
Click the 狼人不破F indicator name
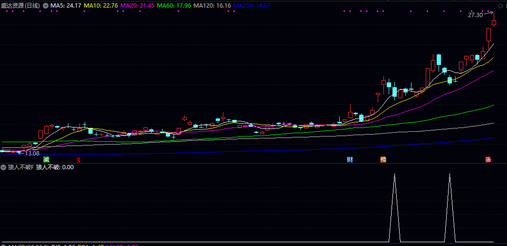coord(21,167)
